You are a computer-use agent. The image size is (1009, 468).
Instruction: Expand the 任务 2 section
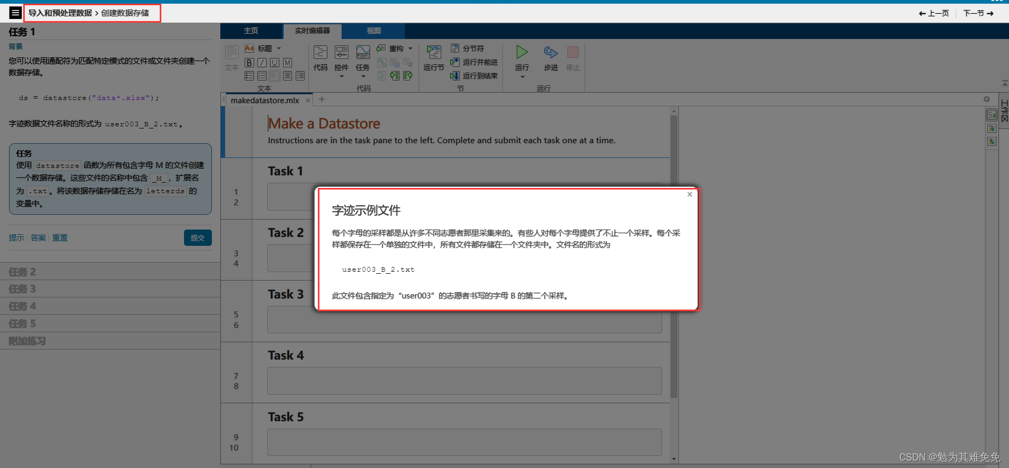(x=110, y=272)
